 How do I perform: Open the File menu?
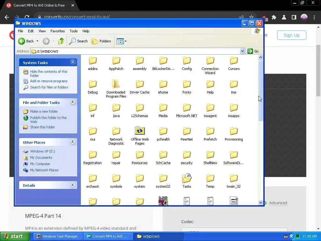[x=20, y=31]
